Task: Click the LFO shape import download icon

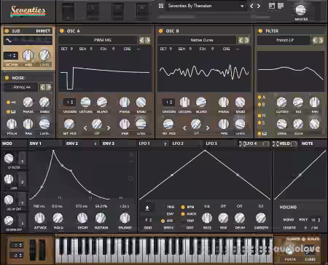Action: pyautogui.click(x=147, y=207)
